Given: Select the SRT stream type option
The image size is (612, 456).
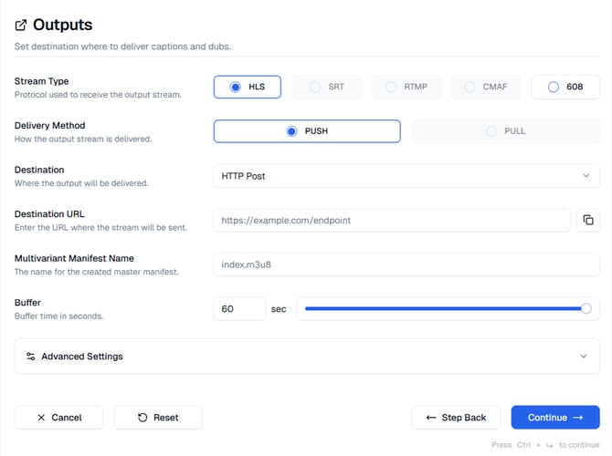Looking at the screenshot, I should (x=327, y=88).
